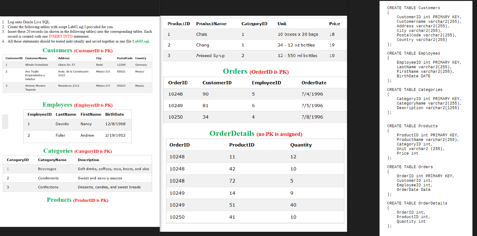
Task: Click the "Alfreds Futterkiste" customer name cell
Action: 36,65
